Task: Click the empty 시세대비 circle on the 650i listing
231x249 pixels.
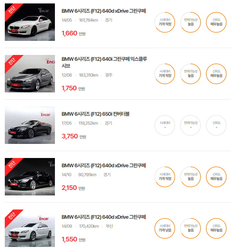Action: point(165,125)
